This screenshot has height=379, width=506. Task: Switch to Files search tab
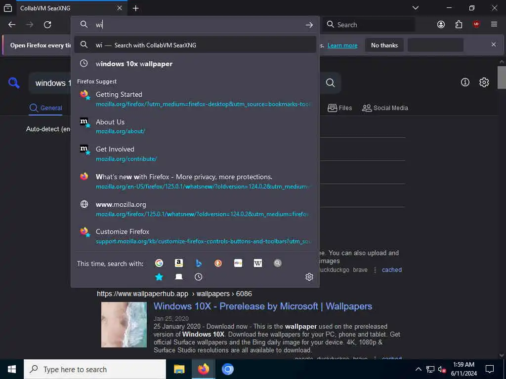[340, 108]
